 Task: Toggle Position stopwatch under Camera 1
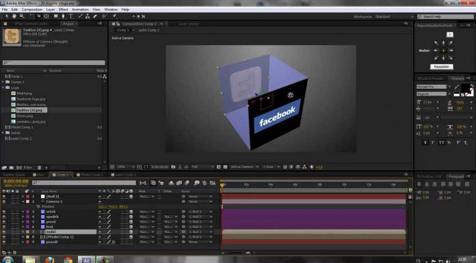(38, 206)
